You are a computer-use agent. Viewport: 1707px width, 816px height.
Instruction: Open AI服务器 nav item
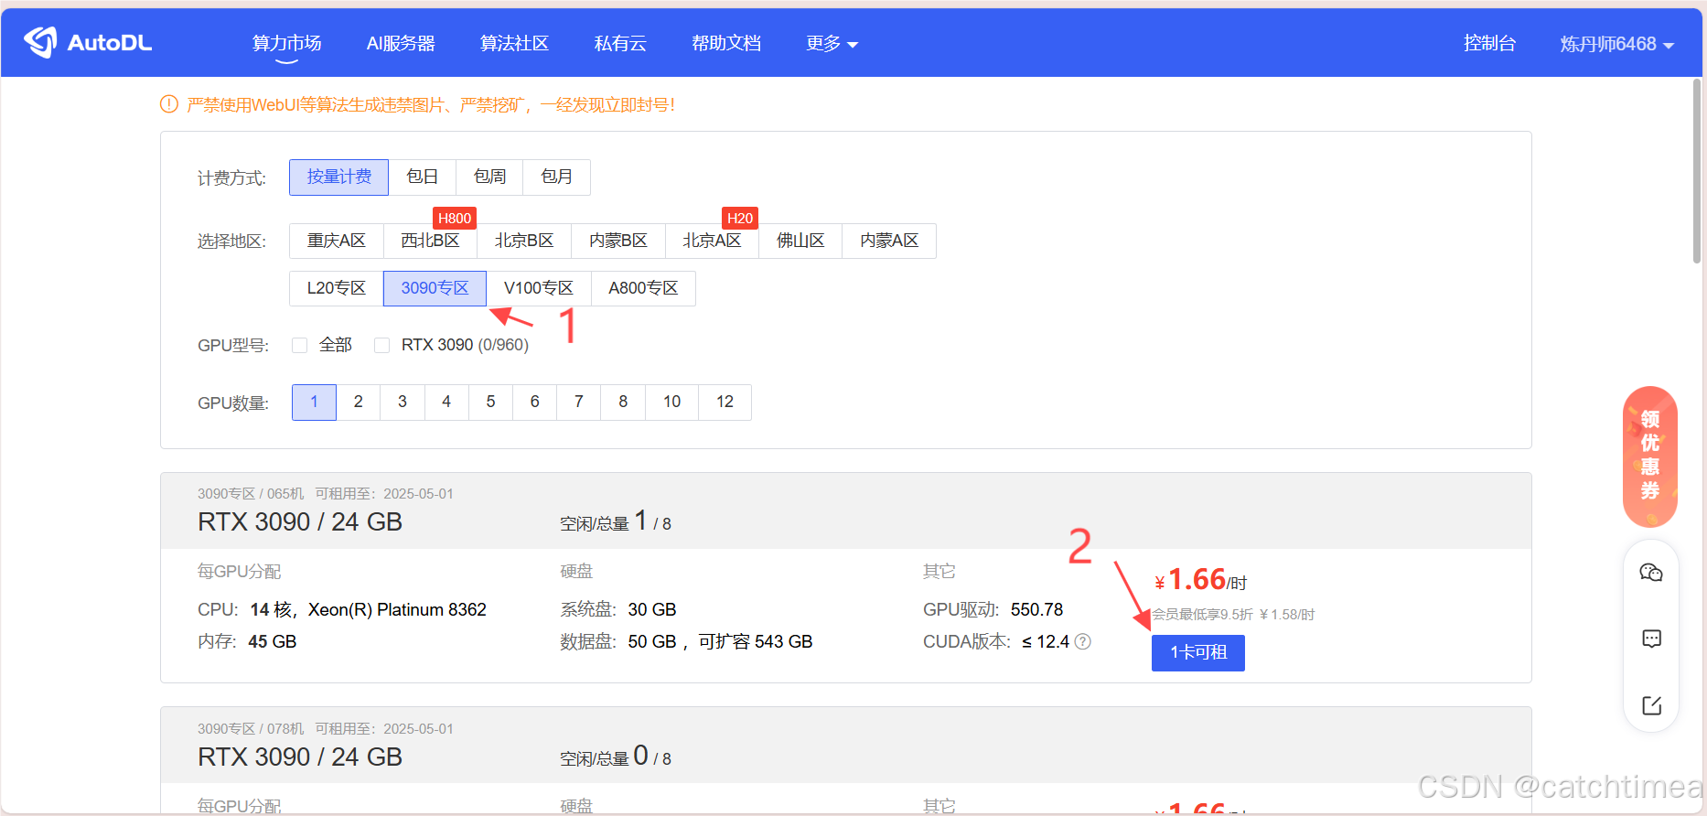[401, 43]
